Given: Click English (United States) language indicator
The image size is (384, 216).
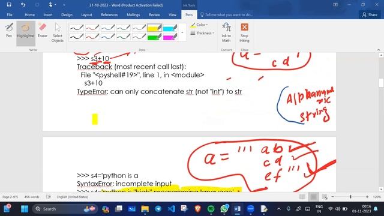Looking at the screenshot, I should point(73,197).
